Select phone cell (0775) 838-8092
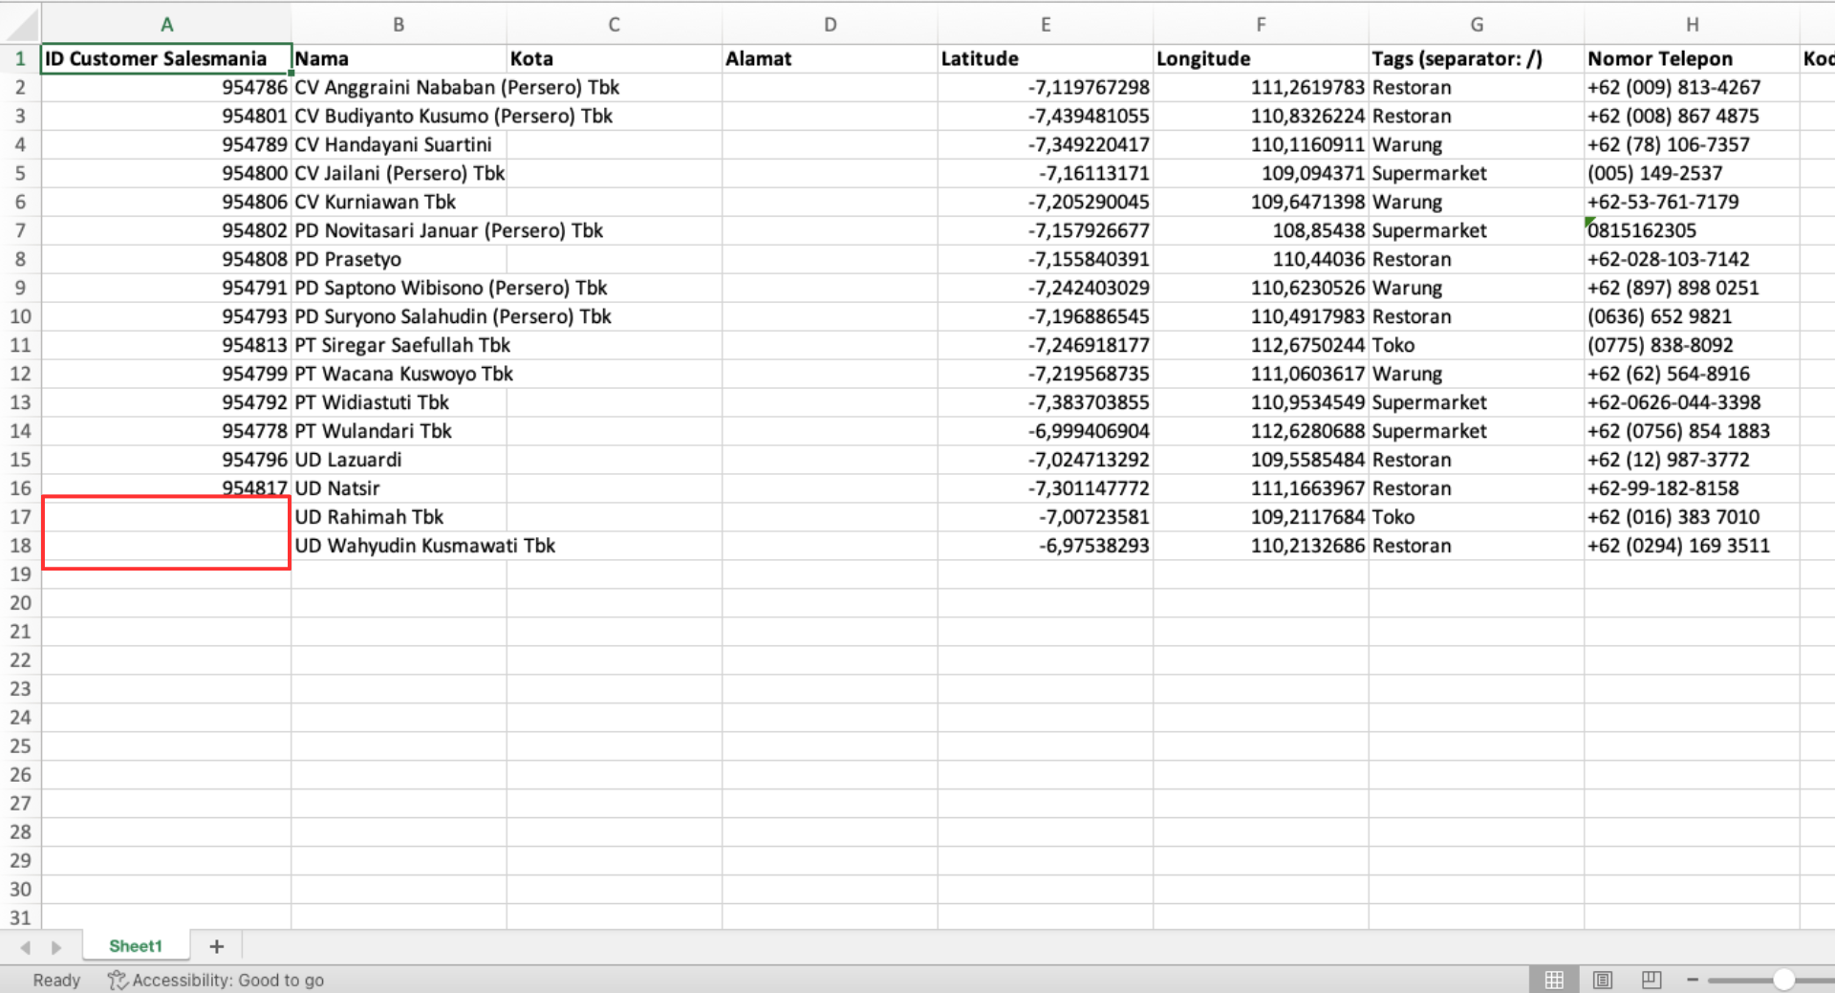 (x=1692, y=345)
